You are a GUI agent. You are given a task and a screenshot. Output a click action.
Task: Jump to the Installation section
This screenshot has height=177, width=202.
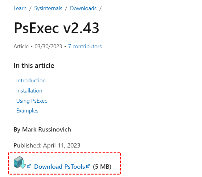[29, 91]
